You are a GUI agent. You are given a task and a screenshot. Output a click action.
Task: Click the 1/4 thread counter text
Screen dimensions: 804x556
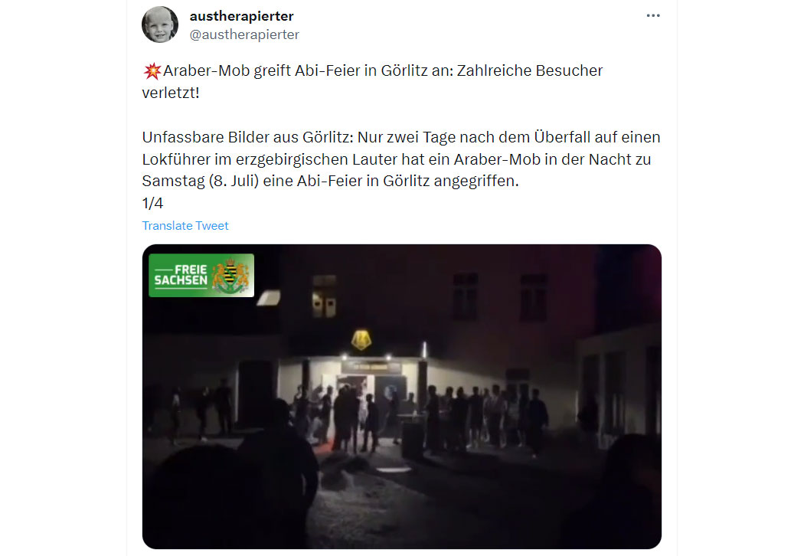[x=152, y=204]
